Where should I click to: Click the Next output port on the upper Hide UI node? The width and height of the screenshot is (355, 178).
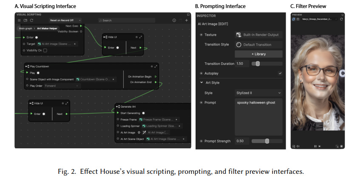click(x=141, y=47)
